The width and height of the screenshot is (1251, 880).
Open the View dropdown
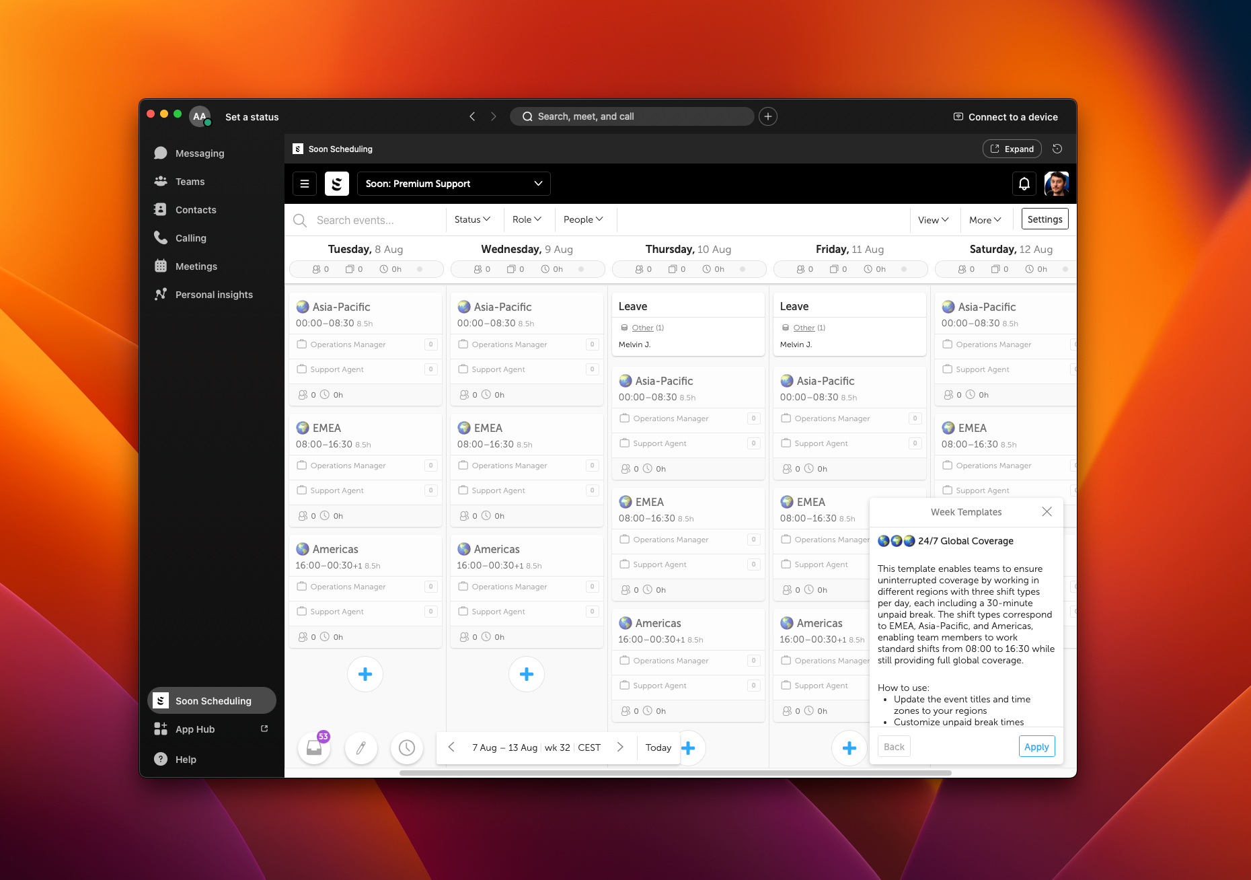[x=934, y=220]
